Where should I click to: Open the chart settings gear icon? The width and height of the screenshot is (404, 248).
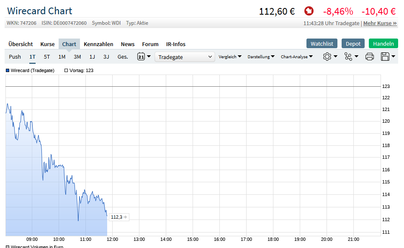pyautogui.click(x=327, y=57)
